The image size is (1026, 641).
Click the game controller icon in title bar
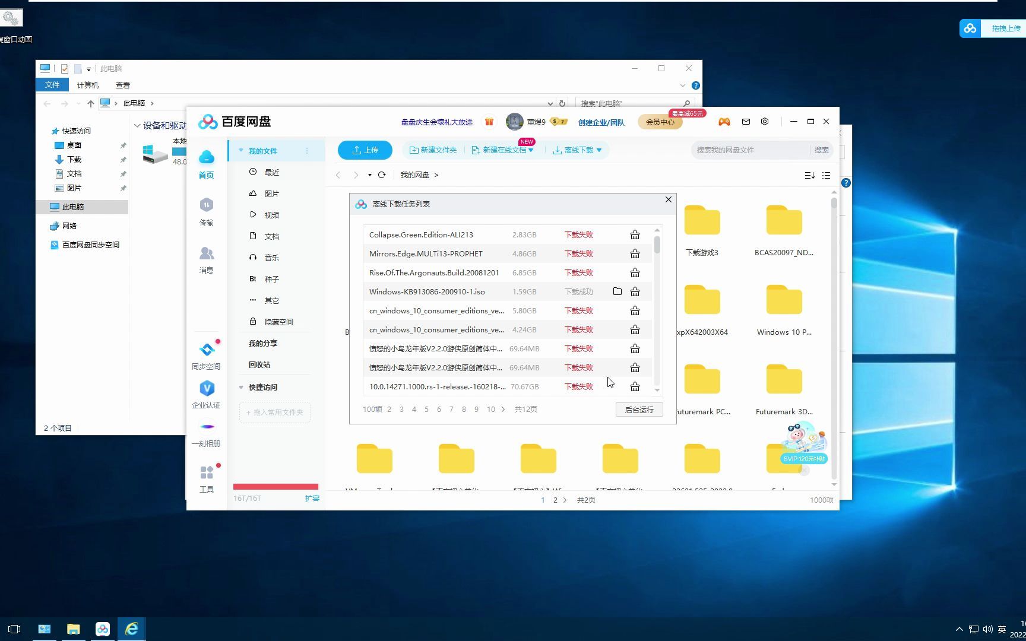(724, 122)
